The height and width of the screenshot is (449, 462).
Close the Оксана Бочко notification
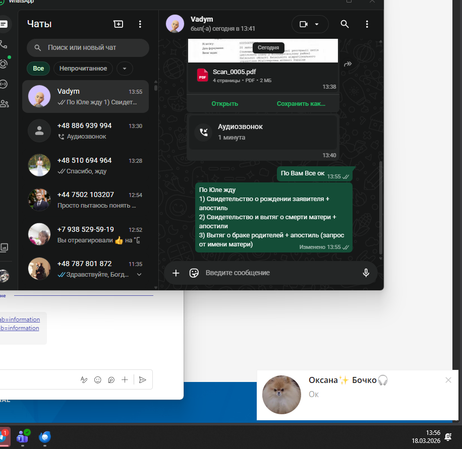448,380
